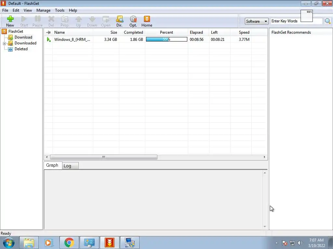This screenshot has width=333, height=249.
Task: Expand the Downloaded tree node
Action: click(x=4, y=43)
